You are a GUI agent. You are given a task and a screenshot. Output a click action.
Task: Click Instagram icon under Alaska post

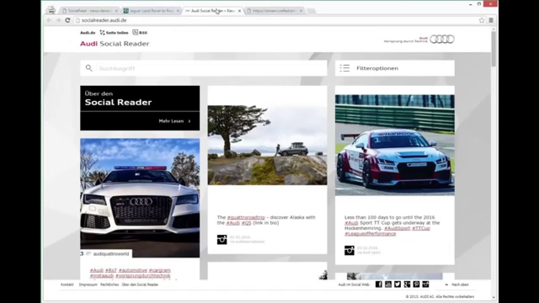pyautogui.click(x=222, y=239)
